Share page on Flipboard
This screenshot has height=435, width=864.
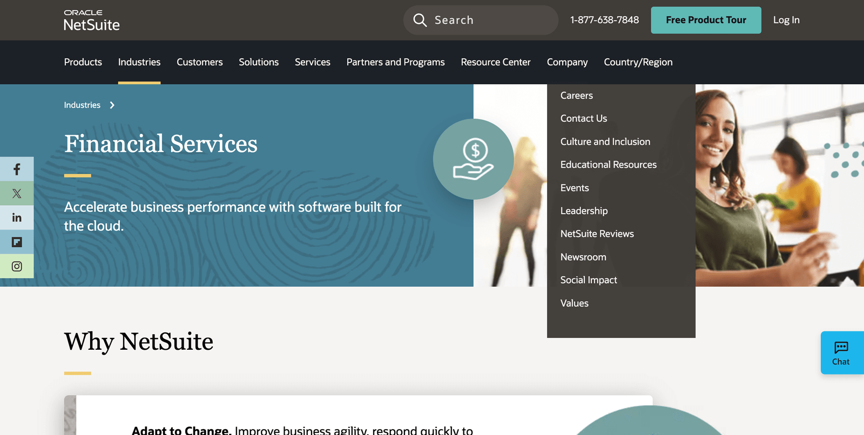coord(17,242)
